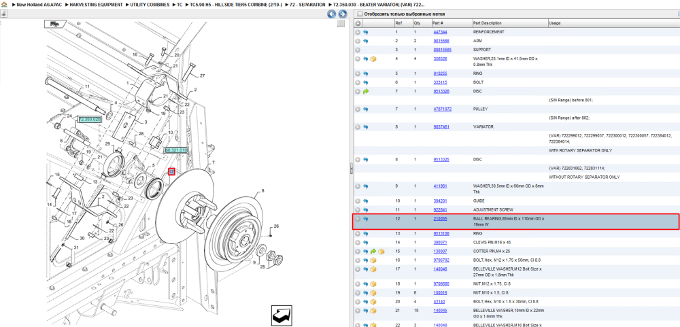
Task: Click the green arrow icon on COTTER PIN row
Action: tap(373, 251)
